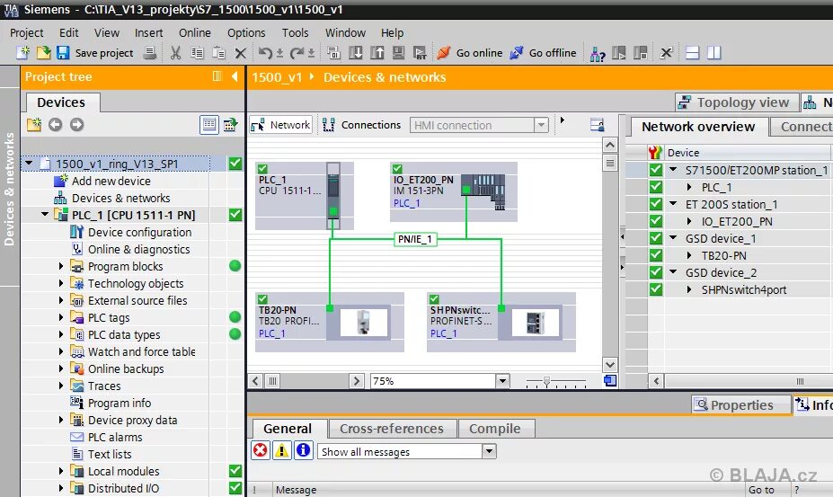The width and height of the screenshot is (833, 497).
Task: Create a new project from toolbar
Action: (x=22, y=53)
